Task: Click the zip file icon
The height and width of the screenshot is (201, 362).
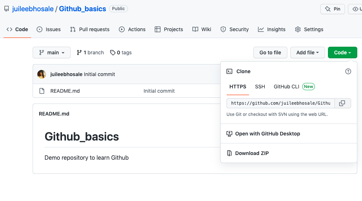Action: click(229, 153)
